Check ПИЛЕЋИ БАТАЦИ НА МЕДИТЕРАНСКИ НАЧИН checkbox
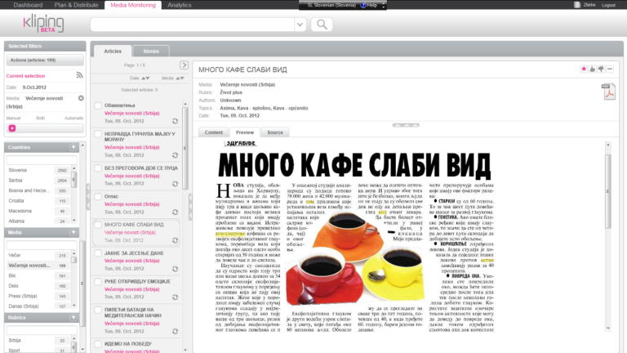This screenshot has height=353, width=627. 98,310
